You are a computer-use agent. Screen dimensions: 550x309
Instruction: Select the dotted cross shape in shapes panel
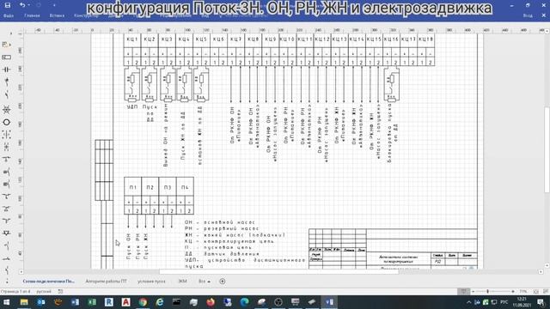[6, 135]
